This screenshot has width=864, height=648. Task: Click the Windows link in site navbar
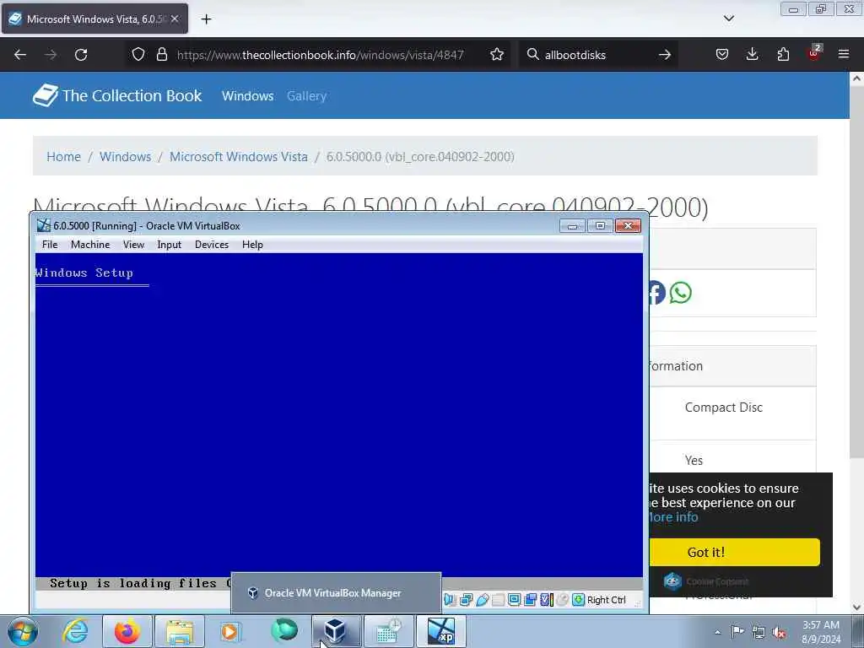click(247, 96)
